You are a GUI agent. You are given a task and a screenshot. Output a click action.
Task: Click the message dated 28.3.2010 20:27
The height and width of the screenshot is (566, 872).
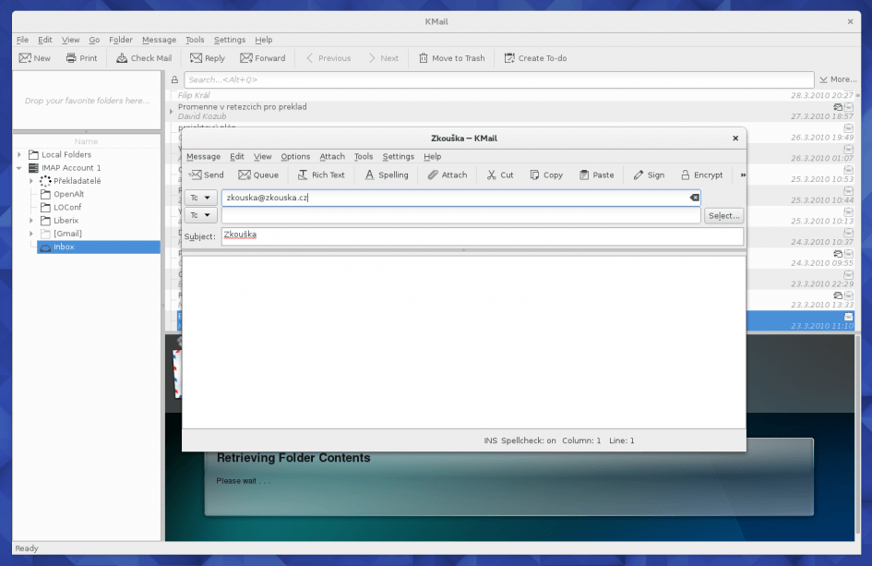(x=510, y=96)
